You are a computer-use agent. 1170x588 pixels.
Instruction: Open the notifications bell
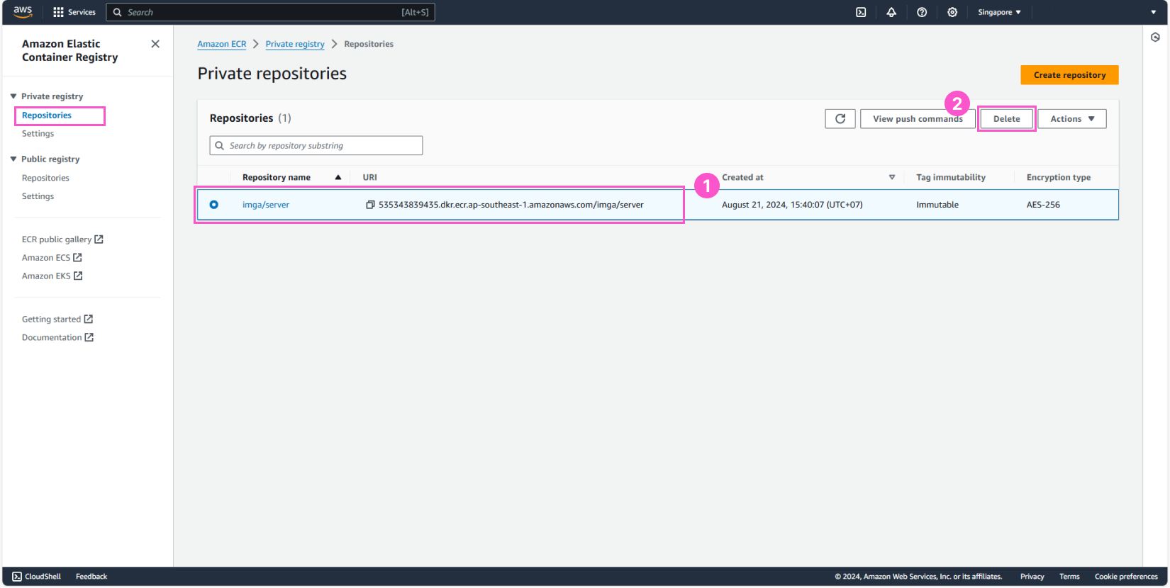891,12
